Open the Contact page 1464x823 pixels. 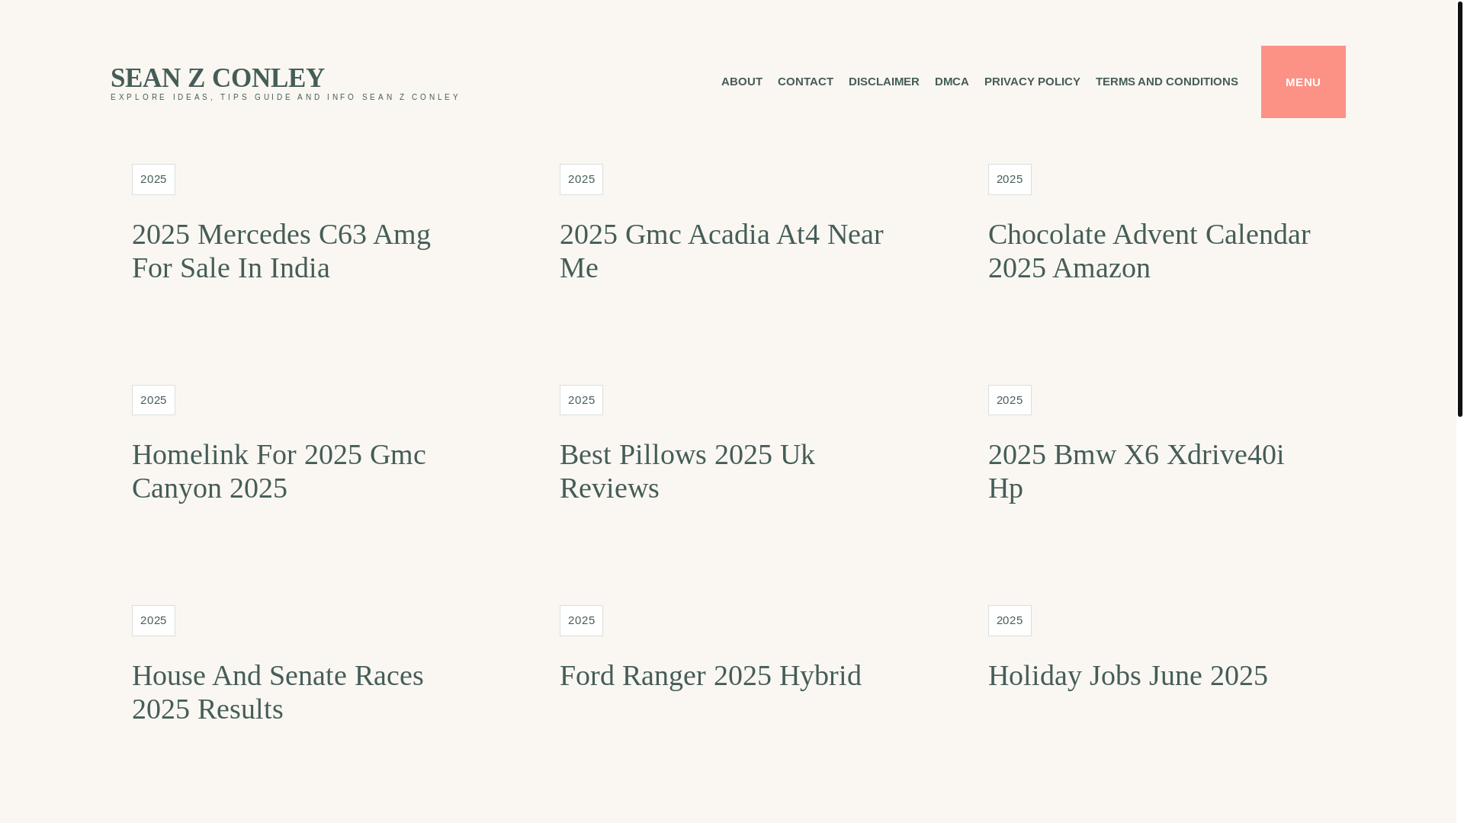805,82
